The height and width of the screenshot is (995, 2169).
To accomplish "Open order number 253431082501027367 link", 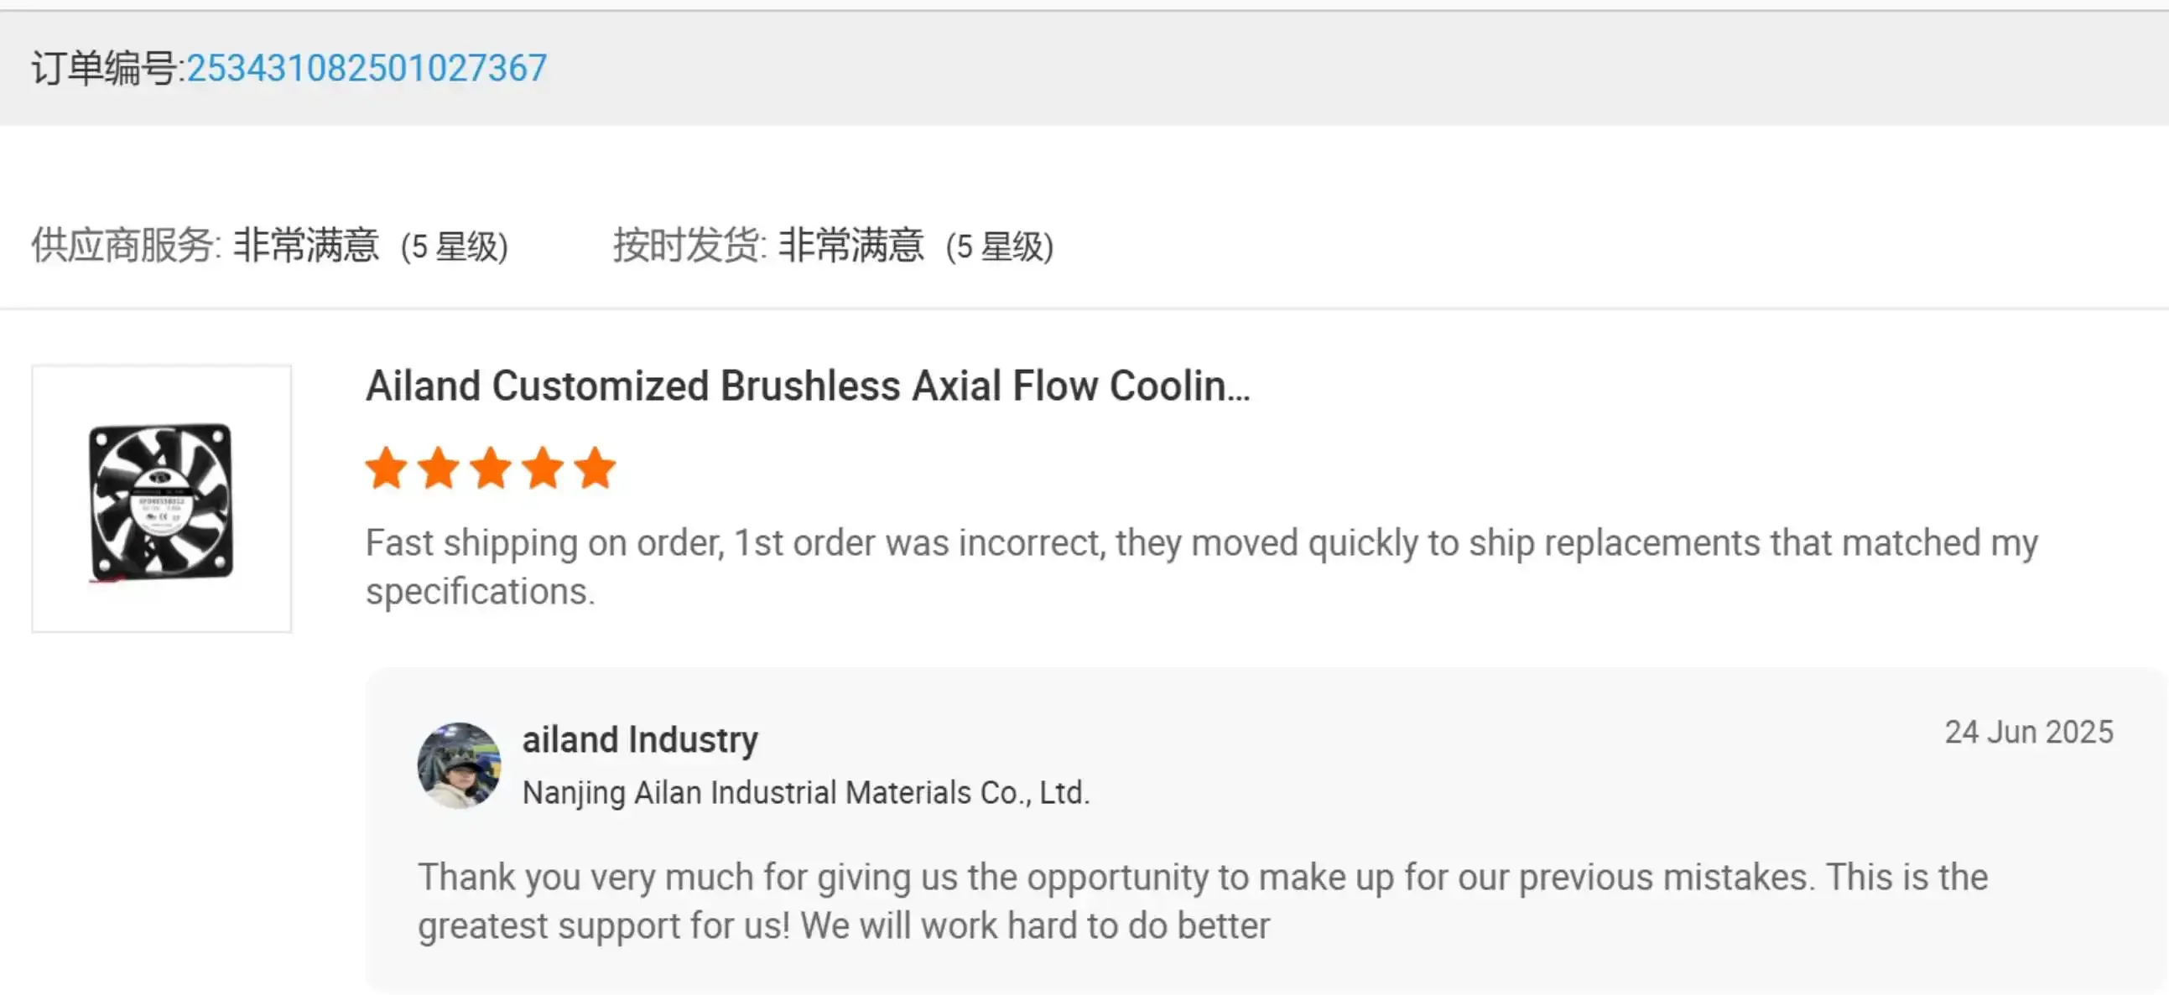I will pyautogui.click(x=367, y=68).
